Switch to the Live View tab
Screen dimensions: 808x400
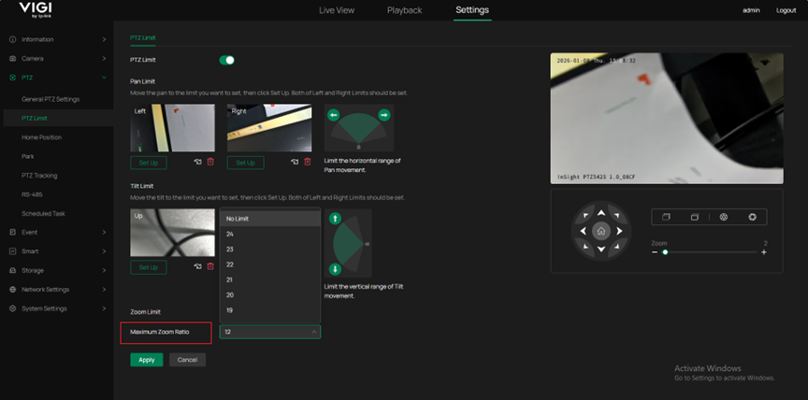[x=337, y=10]
